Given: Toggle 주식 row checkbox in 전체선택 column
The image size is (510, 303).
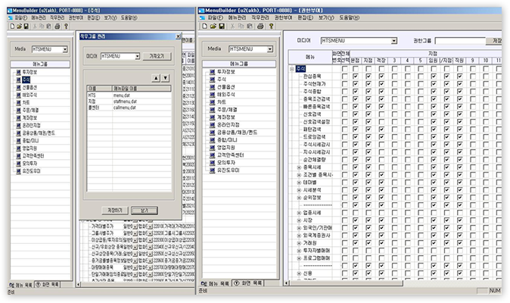Looking at the screenshot, I should 345,69.
